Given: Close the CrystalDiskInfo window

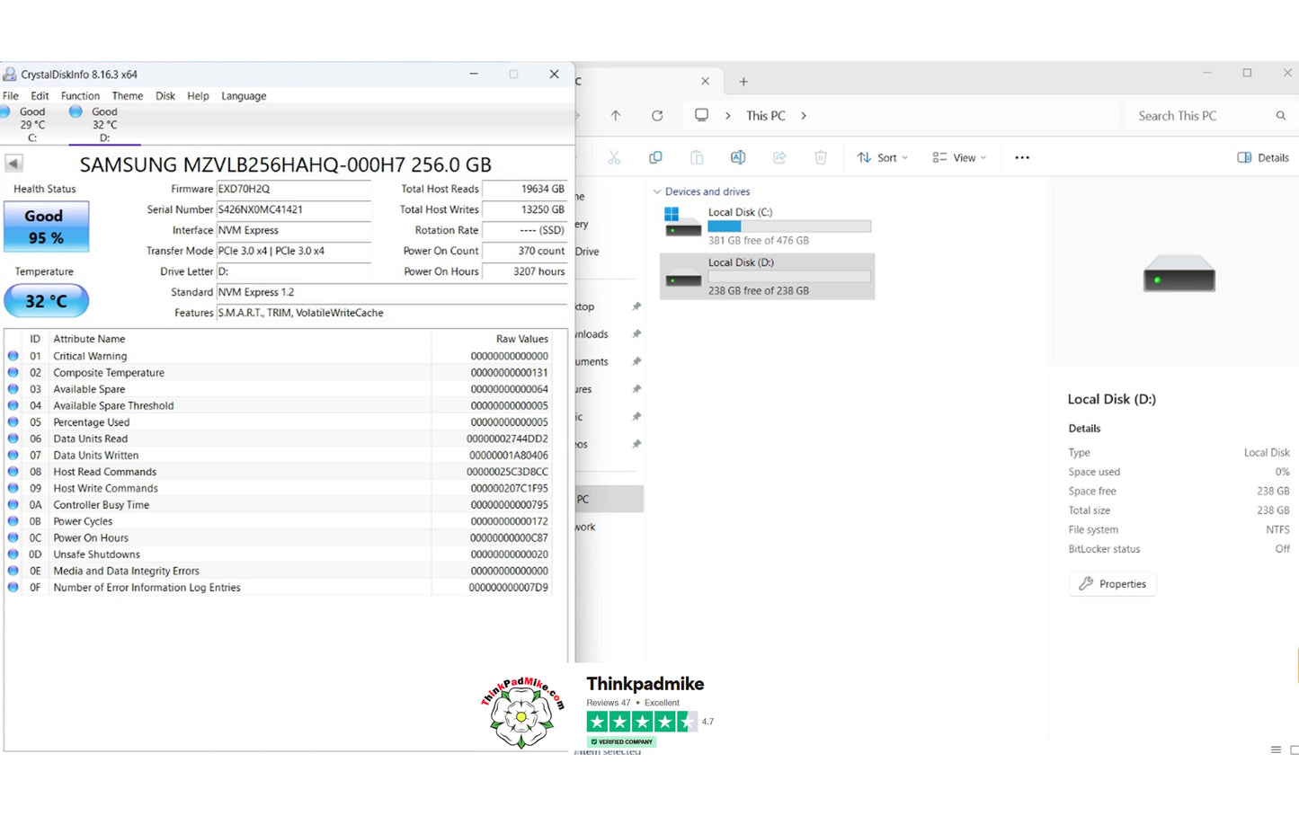Looking at the screenshot, I should 554,74.
